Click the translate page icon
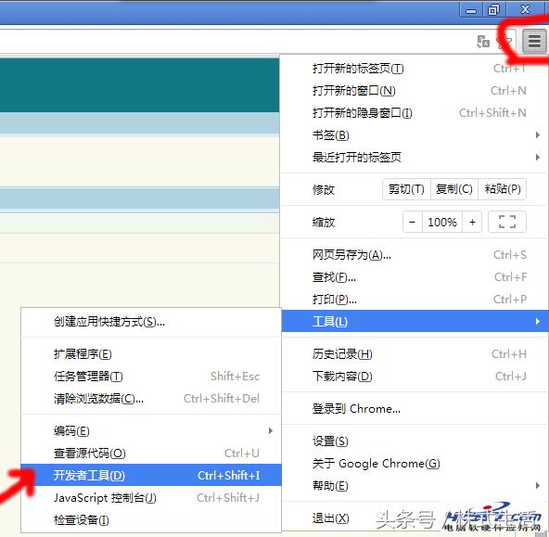 coord(483,42)
